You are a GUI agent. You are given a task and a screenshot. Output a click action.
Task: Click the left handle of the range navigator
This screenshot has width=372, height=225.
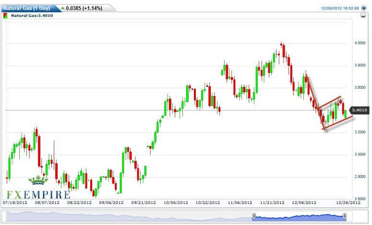pyautogui.click(x=253, y=216)
